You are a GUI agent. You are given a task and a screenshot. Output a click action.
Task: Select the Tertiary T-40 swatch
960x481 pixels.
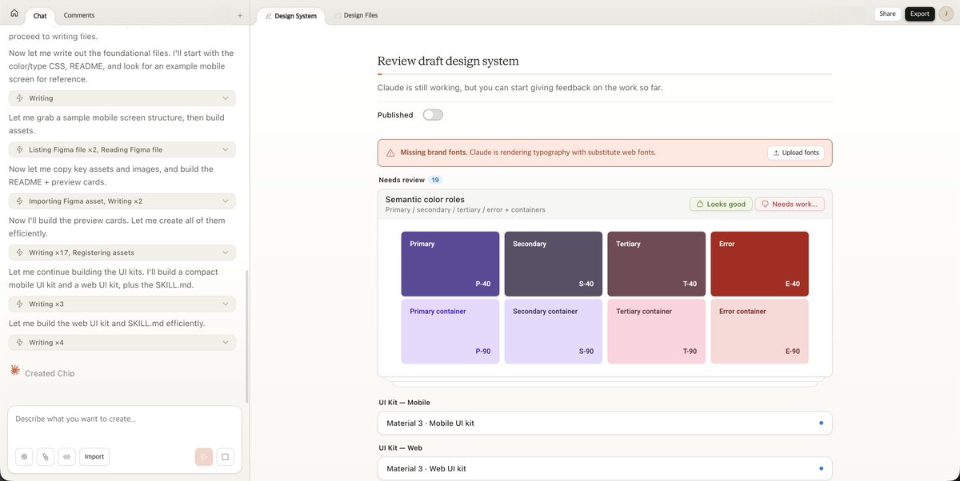tap(657, 264)
